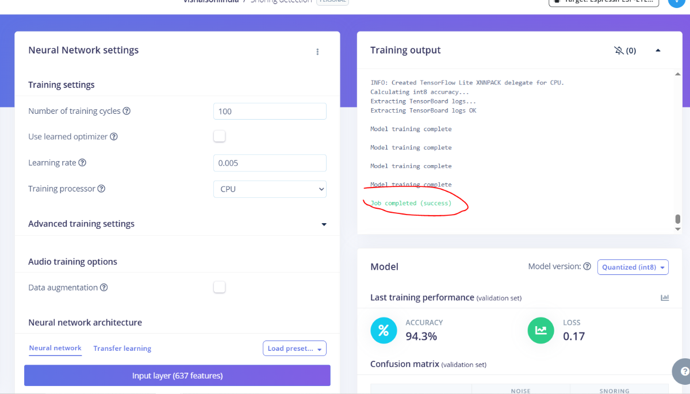Switch to the Transfer learning tab
Screen dimensions: 690x394
point(122,349)
